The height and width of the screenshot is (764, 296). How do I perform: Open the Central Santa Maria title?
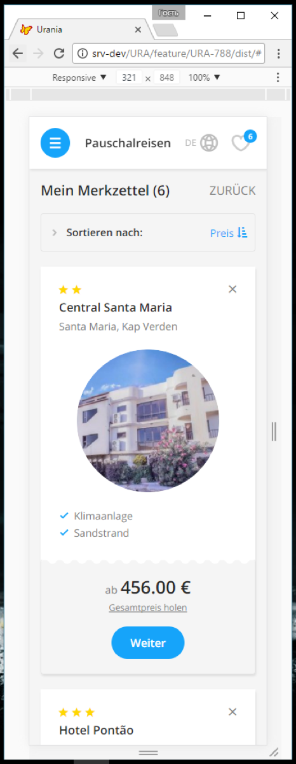click(116, 308)
